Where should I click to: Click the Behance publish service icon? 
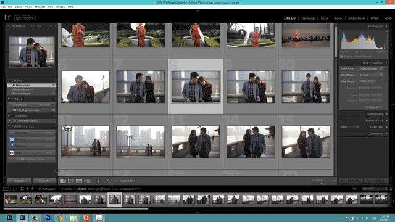[12, 139]
